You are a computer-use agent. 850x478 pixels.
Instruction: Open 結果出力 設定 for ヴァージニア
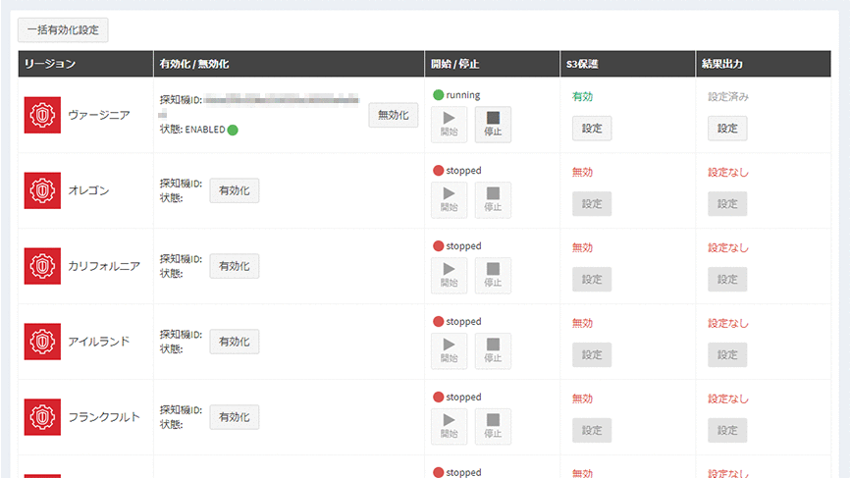726,129
